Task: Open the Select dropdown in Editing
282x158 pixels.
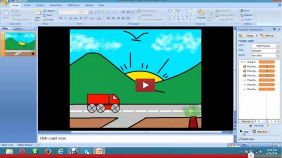Action: point(247,20)
